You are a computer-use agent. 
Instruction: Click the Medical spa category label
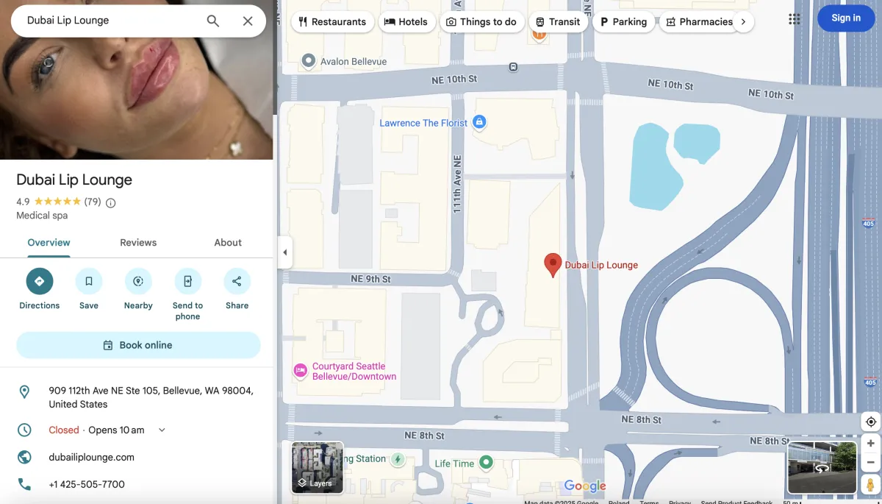[x=42, y=216]
